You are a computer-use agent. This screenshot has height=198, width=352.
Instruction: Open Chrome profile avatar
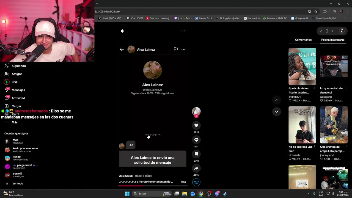[x=341, y=12]
